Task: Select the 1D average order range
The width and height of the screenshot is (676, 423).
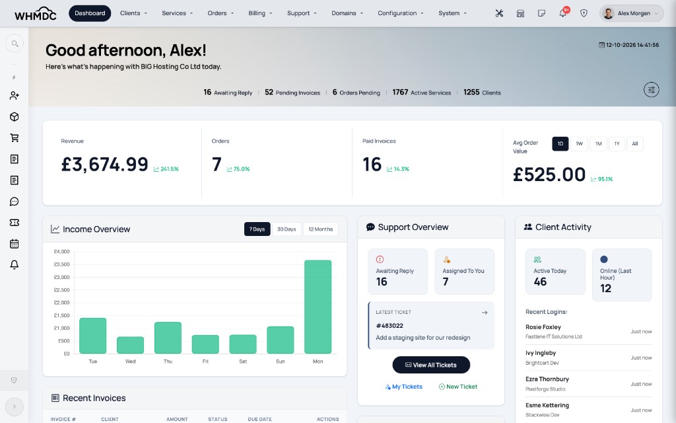Action: tap(560, 143)
